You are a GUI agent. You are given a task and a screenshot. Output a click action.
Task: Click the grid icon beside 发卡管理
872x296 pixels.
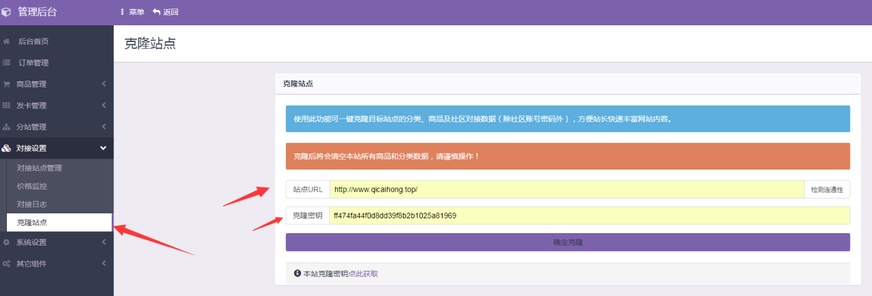pyautogui.click(x=7, y=105)
